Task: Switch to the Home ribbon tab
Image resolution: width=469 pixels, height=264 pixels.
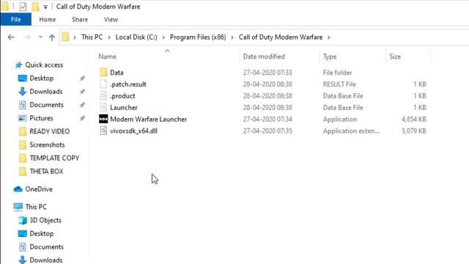Action: click(47, 20)
